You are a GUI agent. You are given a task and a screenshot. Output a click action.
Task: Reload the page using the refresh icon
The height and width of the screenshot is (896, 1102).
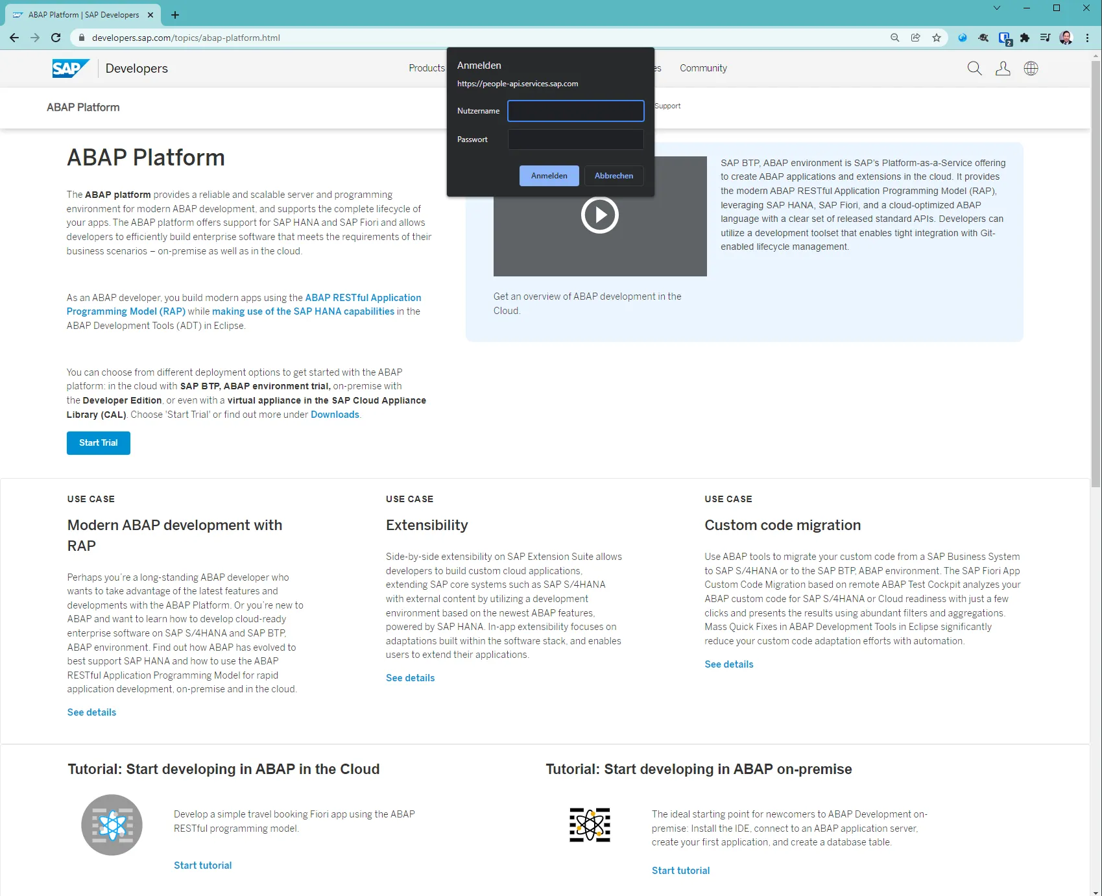(56, 38)
